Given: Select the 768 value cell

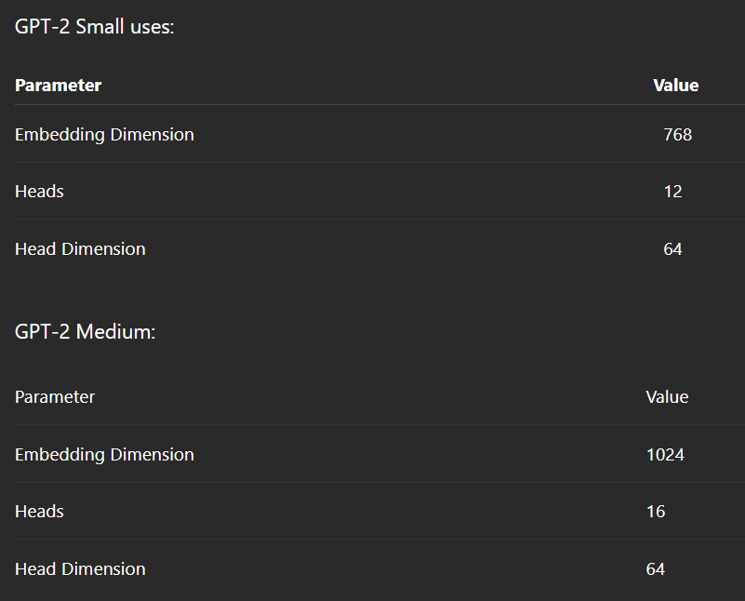Looking at the screenshot, I should pos(677,135).
